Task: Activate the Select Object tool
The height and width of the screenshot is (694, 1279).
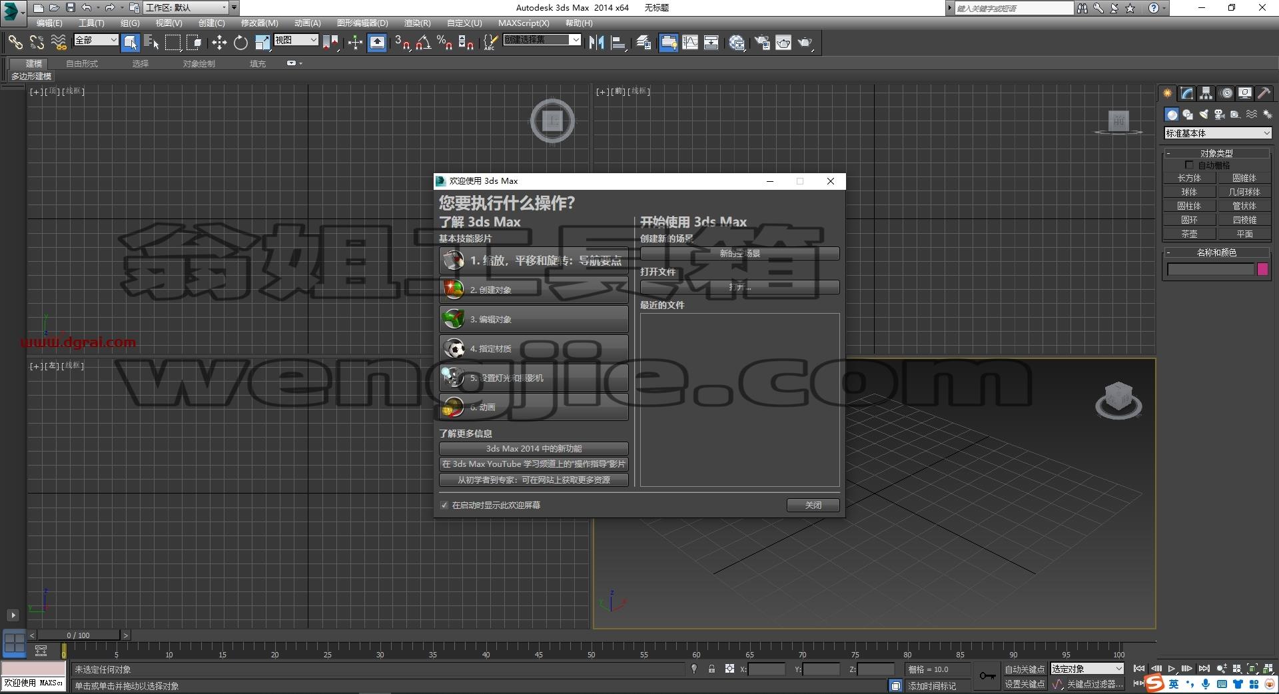Action: (131, 43)
